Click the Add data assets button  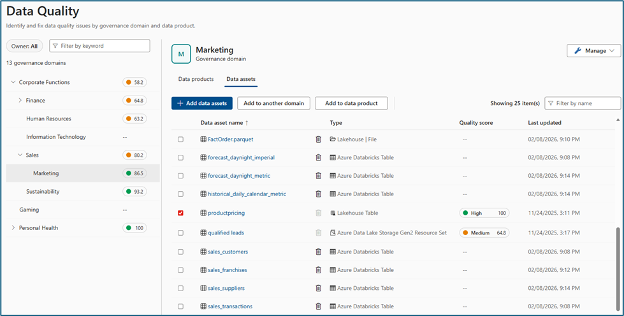pyautogui.click(x=201, y=103)
